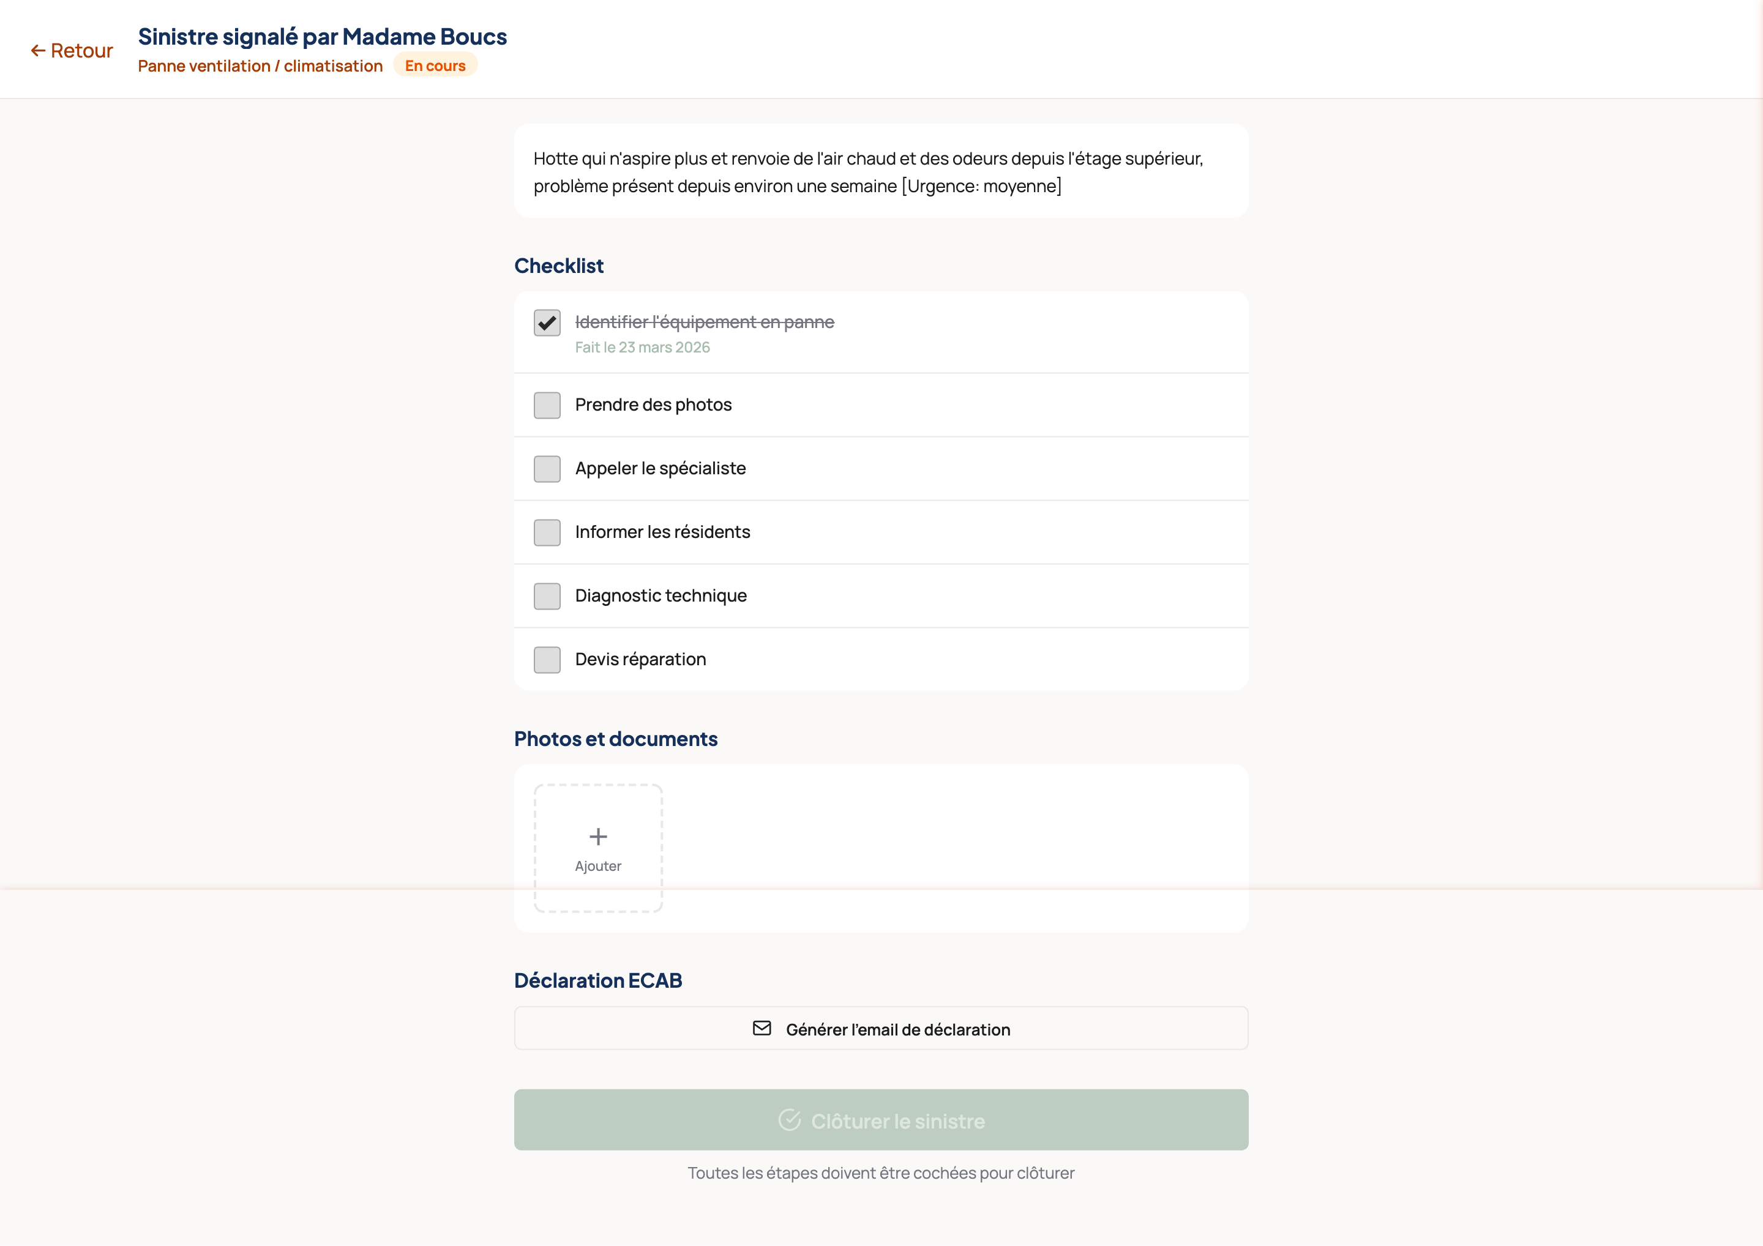Viewport: 1763px width, 1246px height.
Task: Click Ajouter to upload a document
Action: click(597, 848)
